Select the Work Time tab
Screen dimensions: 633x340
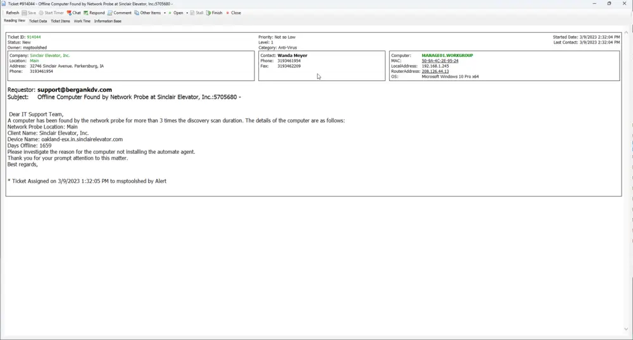[82, 21]
